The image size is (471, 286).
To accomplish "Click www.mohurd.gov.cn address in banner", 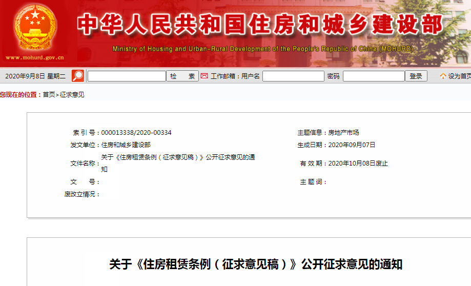I will tap(35, 57).
